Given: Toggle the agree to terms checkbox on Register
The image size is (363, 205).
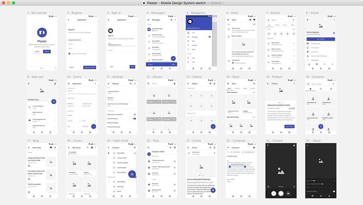Looking at the screenshot, I should point(69,54).
